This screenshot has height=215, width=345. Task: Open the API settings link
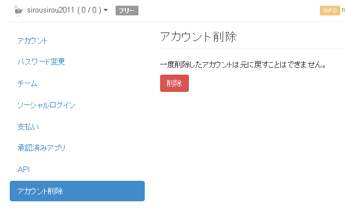(23, 169)
